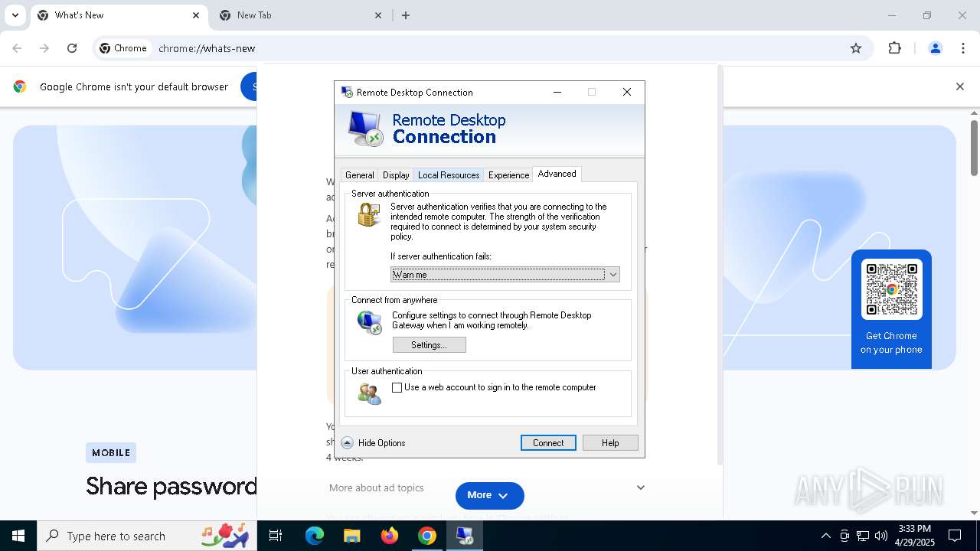Click the taskbar clock showing 3:33 PM

pos(914,536)
